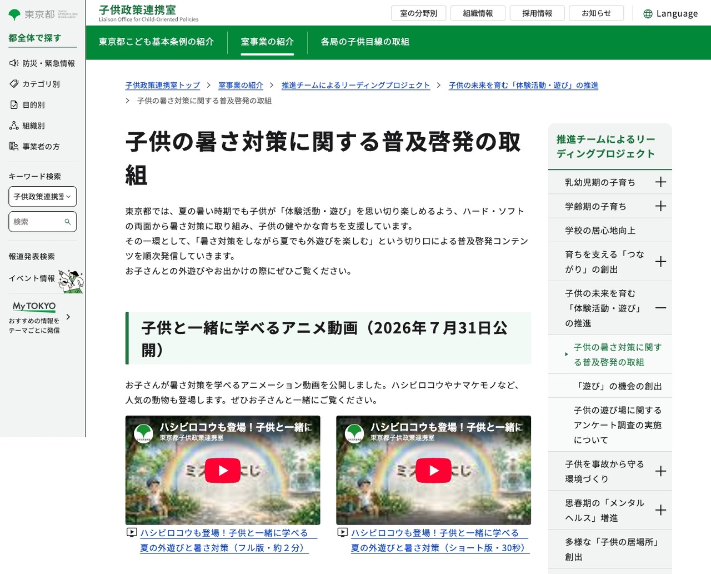Click the magnifier search icon in sidebar
Image resolution: width=711 pixels, height=574 pixels.
[68, 222]
